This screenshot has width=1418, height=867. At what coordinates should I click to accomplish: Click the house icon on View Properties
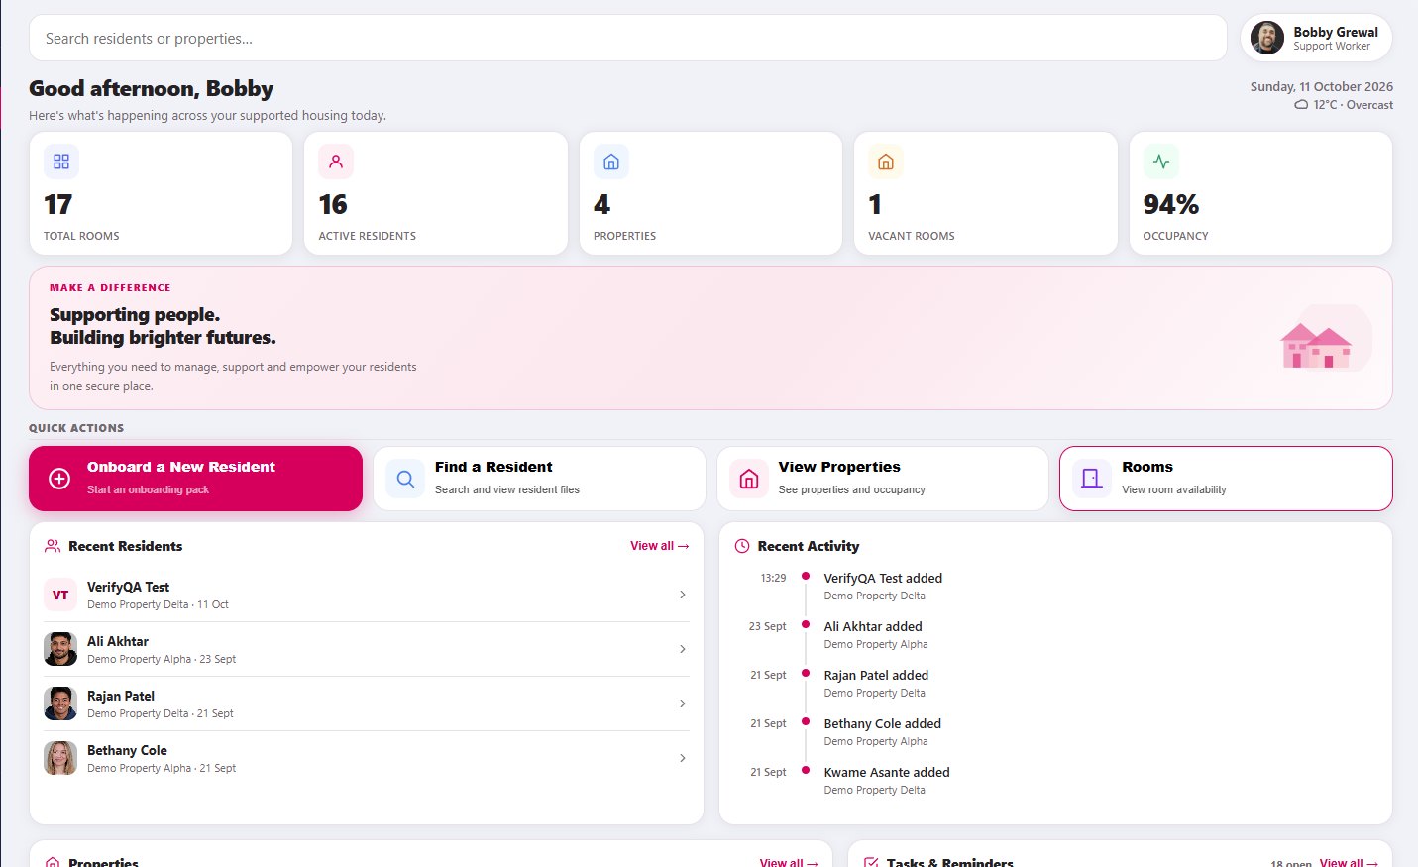tap(749, 479)
